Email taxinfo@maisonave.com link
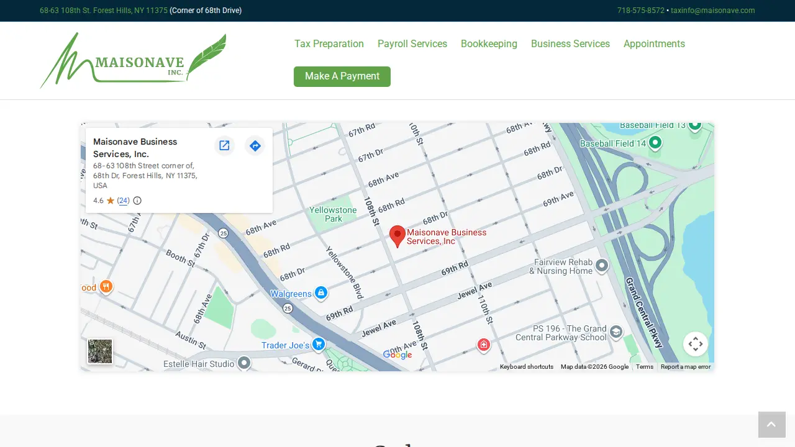 (713, 11)
